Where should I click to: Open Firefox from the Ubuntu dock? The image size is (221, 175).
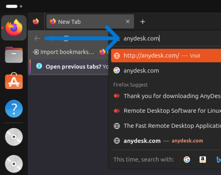click(14, 28)
